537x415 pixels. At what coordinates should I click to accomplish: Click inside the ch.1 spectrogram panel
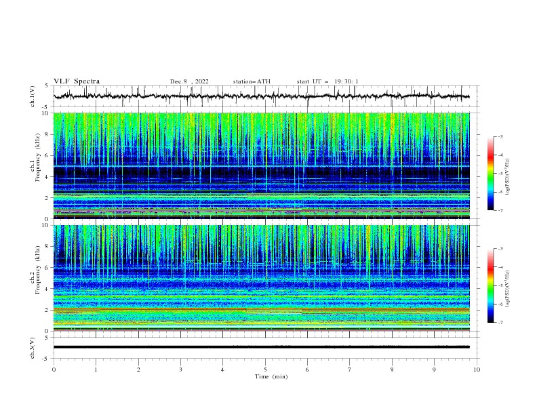click(261, 165)
